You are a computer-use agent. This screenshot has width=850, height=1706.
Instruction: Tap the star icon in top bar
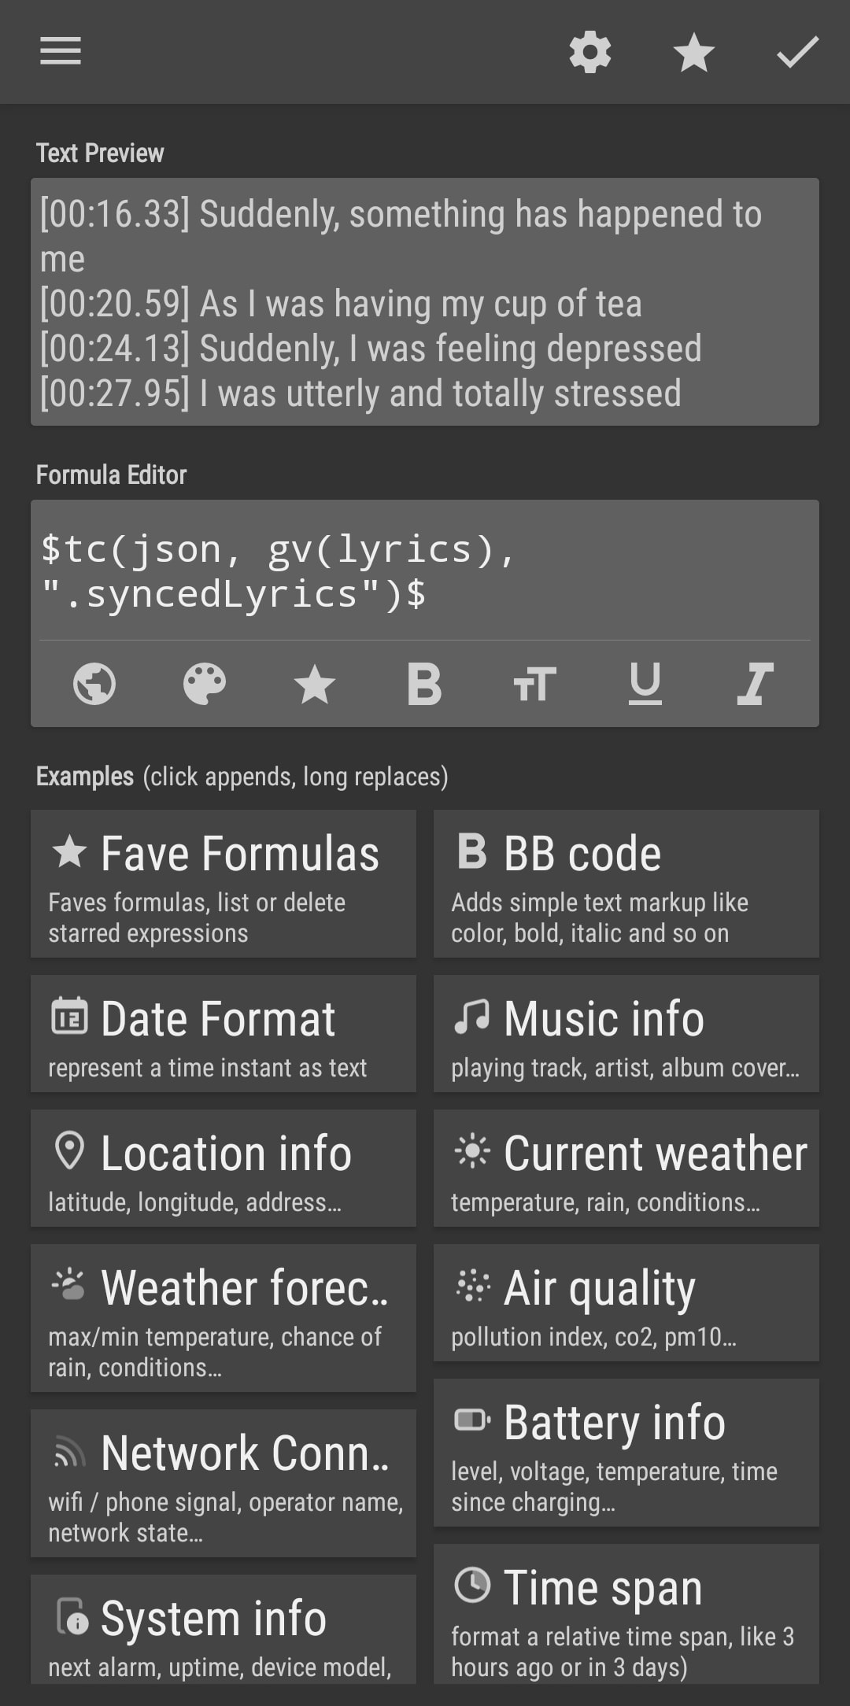[694, 53]
